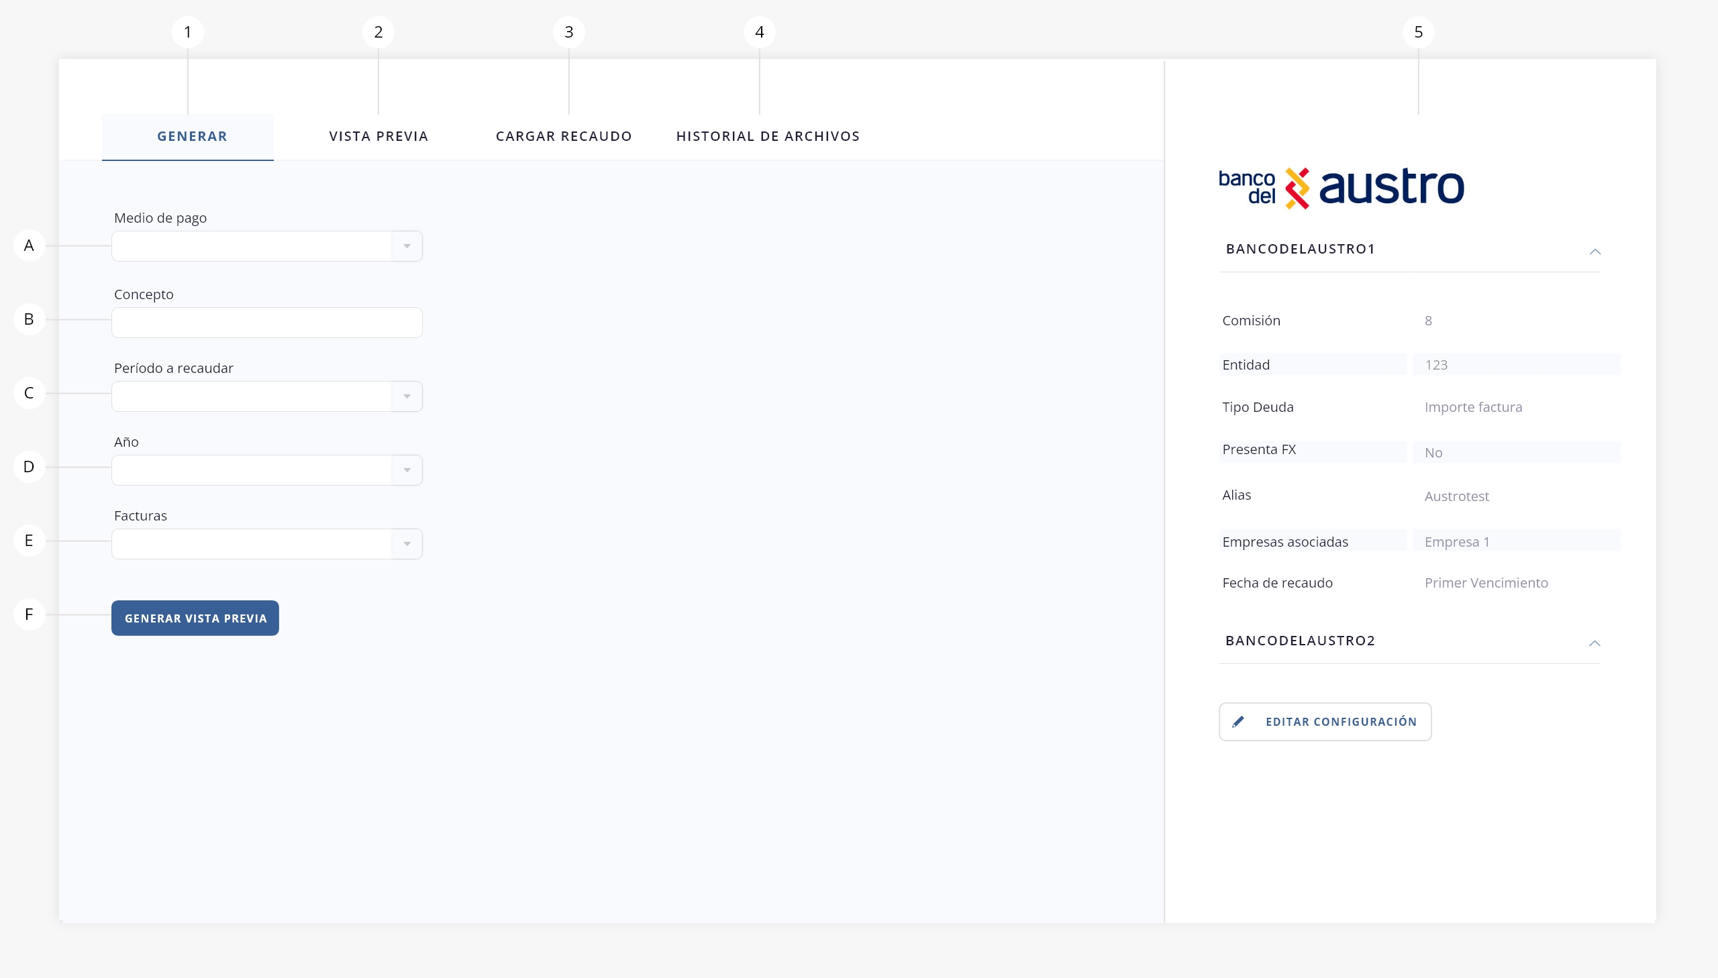
Task: Expand the Año dropdown arrow
Action: pos(407,471)
